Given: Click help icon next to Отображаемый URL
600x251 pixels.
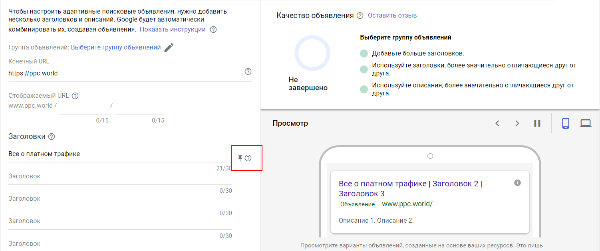Looking at the screenshot, I should 75,96.
